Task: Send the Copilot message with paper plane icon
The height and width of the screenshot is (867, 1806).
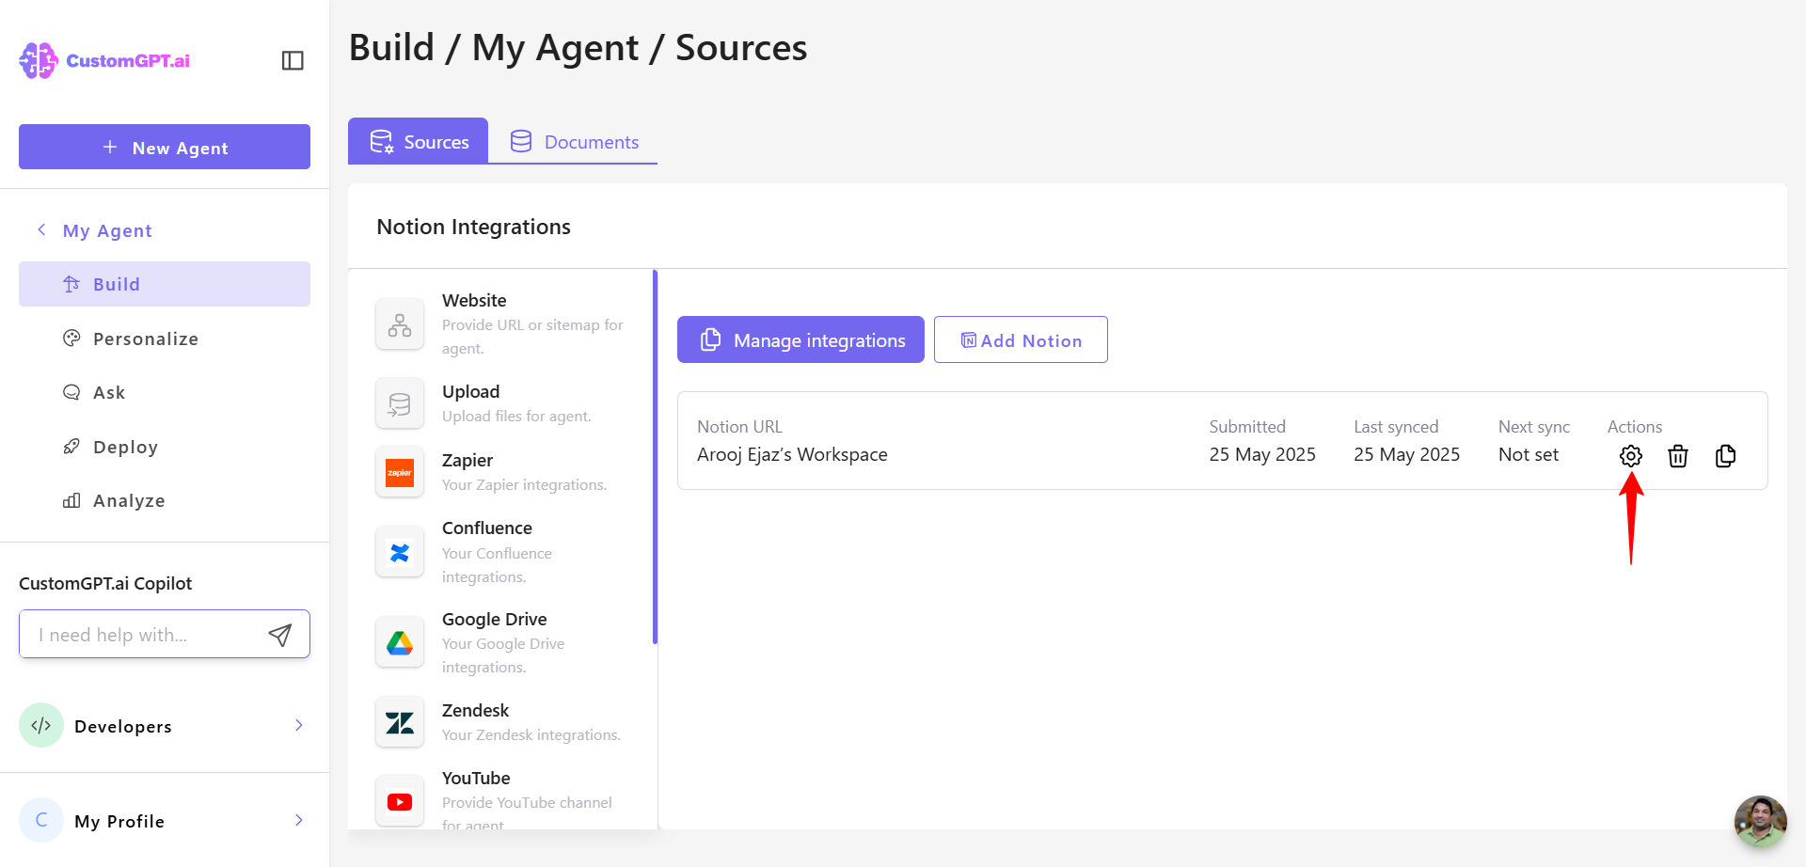Action: coord(279,635)
